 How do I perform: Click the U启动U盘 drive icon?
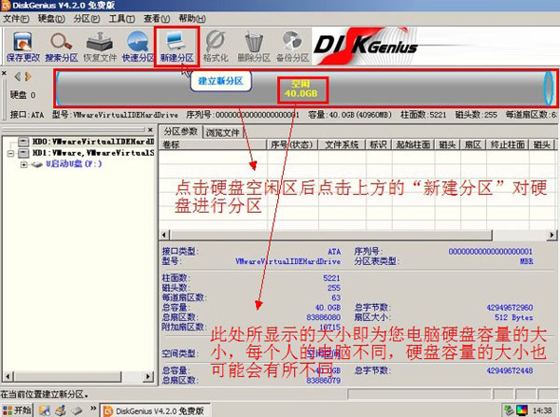36,164
